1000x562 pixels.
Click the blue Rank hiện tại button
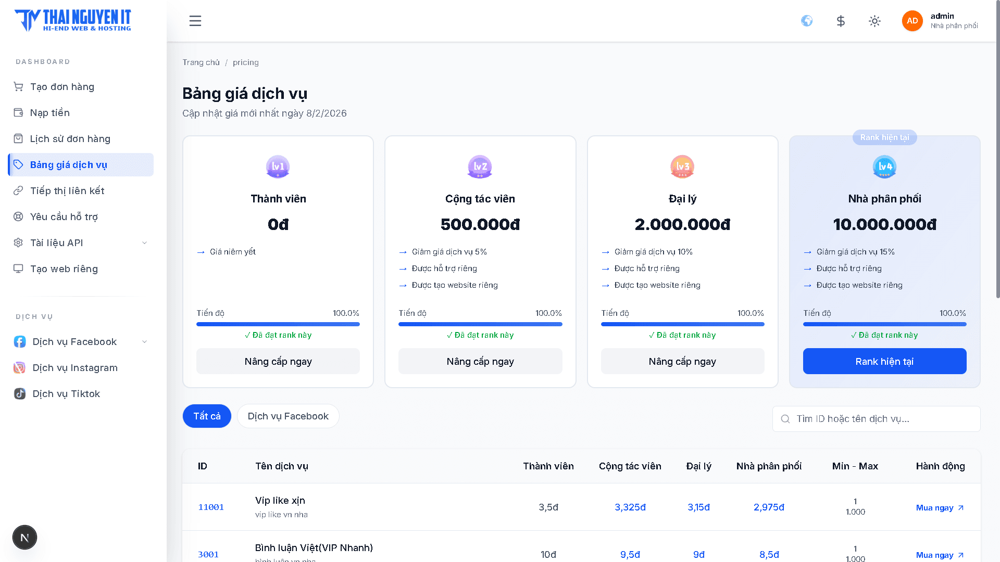point(884,361)
